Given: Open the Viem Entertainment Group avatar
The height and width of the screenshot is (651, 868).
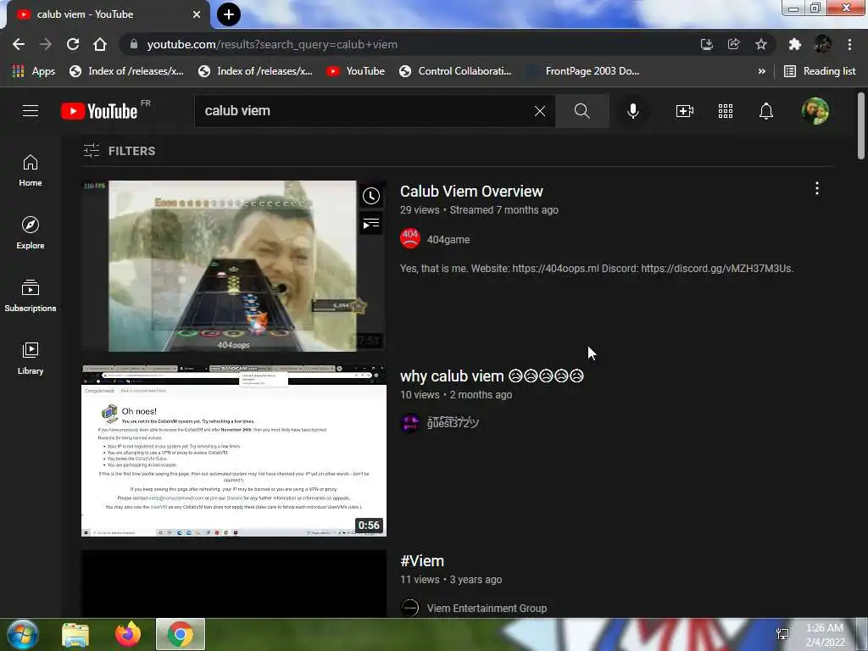Looking at the screenshot, I should [410, 608].
